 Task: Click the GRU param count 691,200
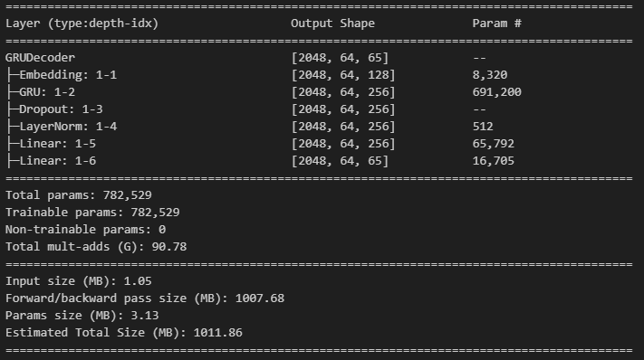pos(497,92)
